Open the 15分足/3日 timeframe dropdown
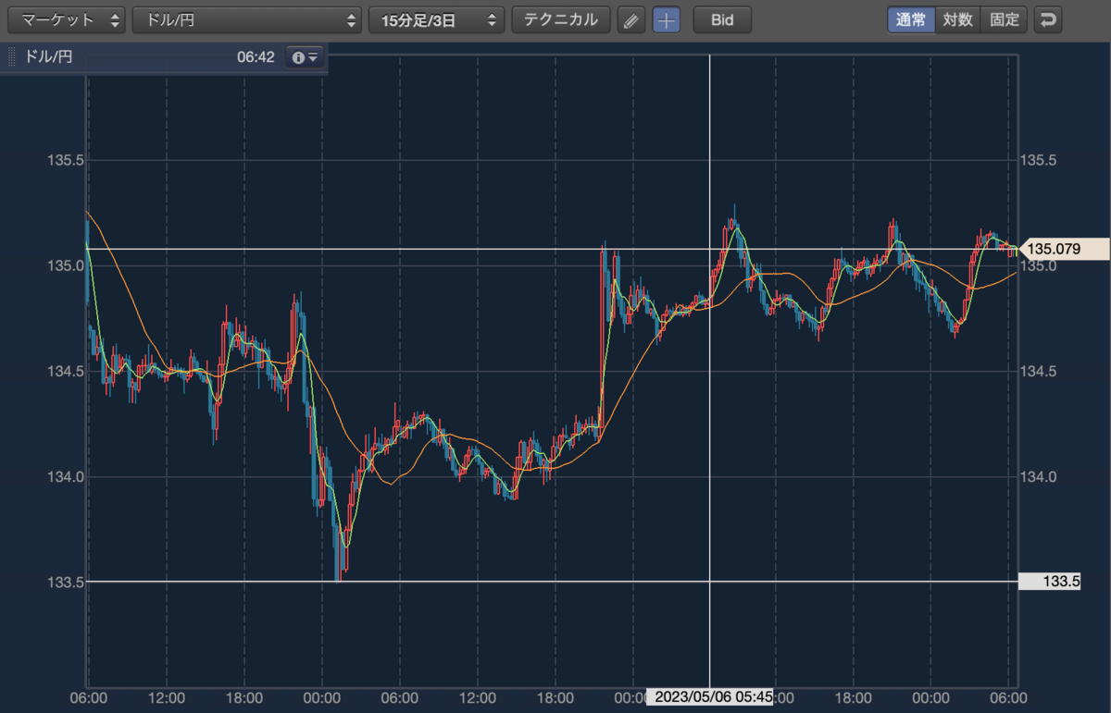The width and height of the screenshot is (1111, 713). pos(437,19)
